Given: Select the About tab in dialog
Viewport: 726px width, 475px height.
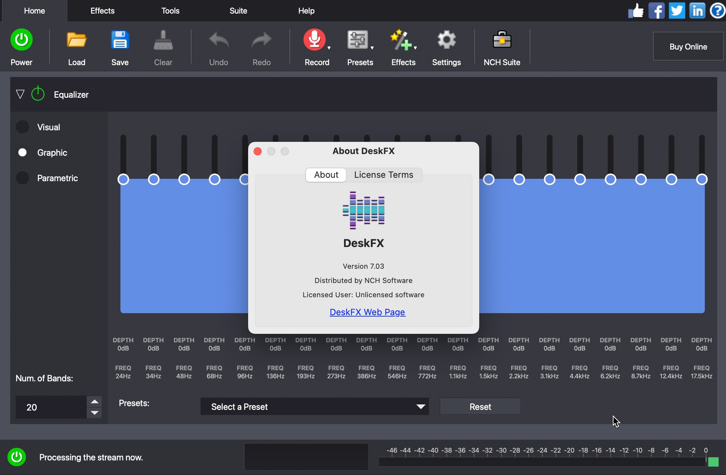Looking at the screenshot, I should coord(326,175).
